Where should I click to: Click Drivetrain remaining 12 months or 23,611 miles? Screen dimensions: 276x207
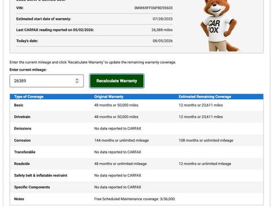201,117
